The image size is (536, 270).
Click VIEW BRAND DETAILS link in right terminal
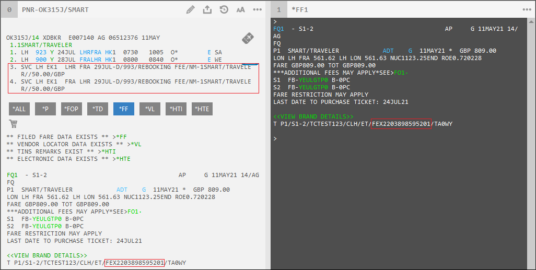[313, 116]
